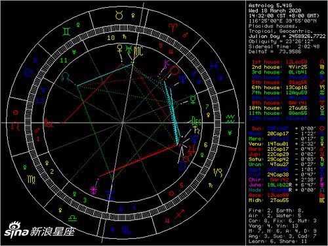This screenshot has height=246, width=328.
Task: Click the blue Cancer sign glyph in outer ring
Action: tap(29, 72)
